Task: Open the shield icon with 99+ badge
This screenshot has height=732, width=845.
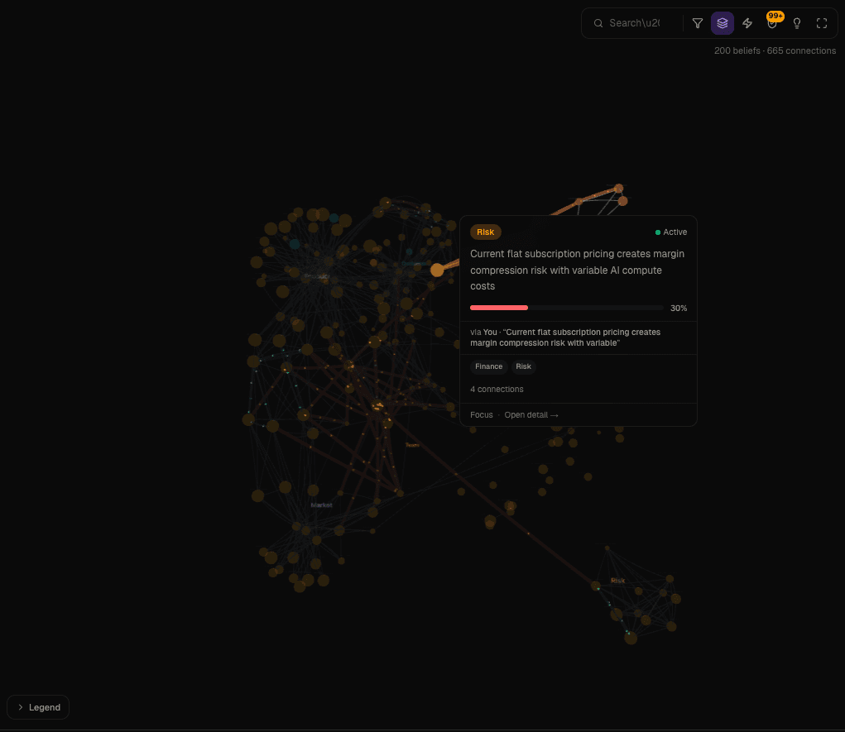Action: tap(771, 23)
